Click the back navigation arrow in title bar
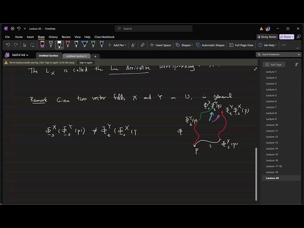Screen dimensions: 304x228 point(13,28)
